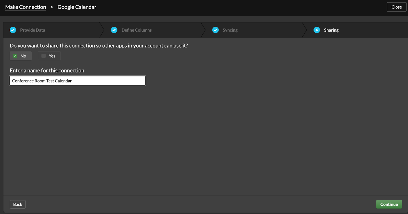Select the No sharing checkbox
The image size is (408, 214).
15,56
